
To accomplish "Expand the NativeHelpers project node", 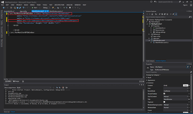I will point(147,22).
